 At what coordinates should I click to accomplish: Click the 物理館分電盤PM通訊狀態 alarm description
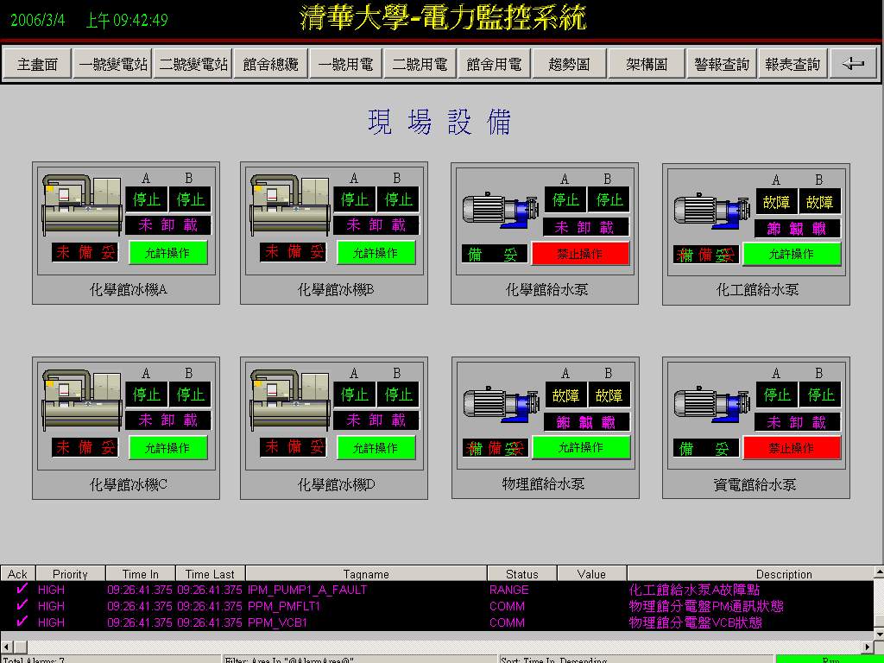pos(706,606)
